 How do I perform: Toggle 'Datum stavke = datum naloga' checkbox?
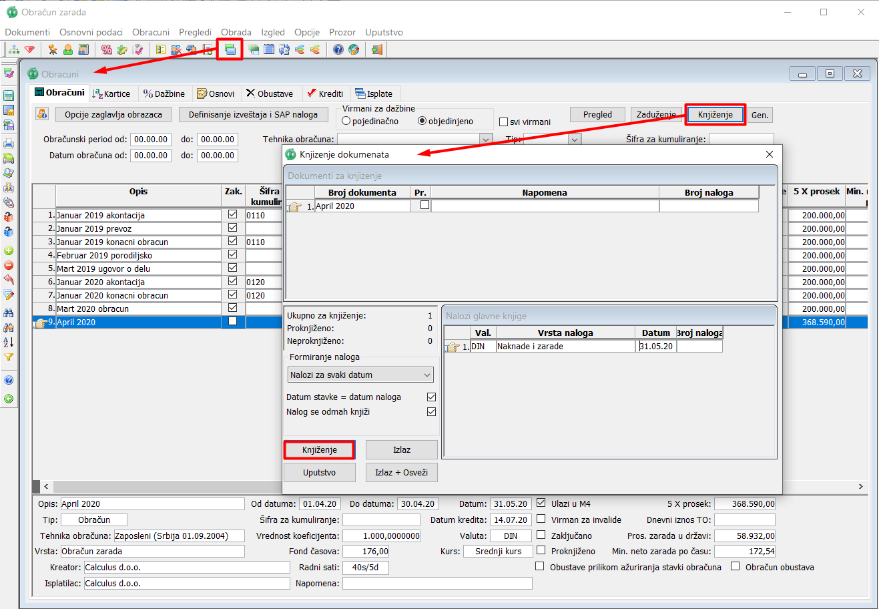point(431,397)
